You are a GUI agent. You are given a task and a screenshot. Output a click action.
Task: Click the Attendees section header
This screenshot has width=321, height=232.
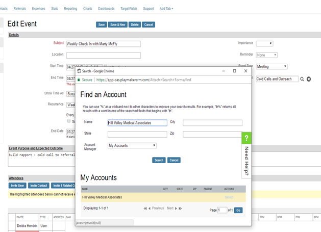[x=16, y=178]
